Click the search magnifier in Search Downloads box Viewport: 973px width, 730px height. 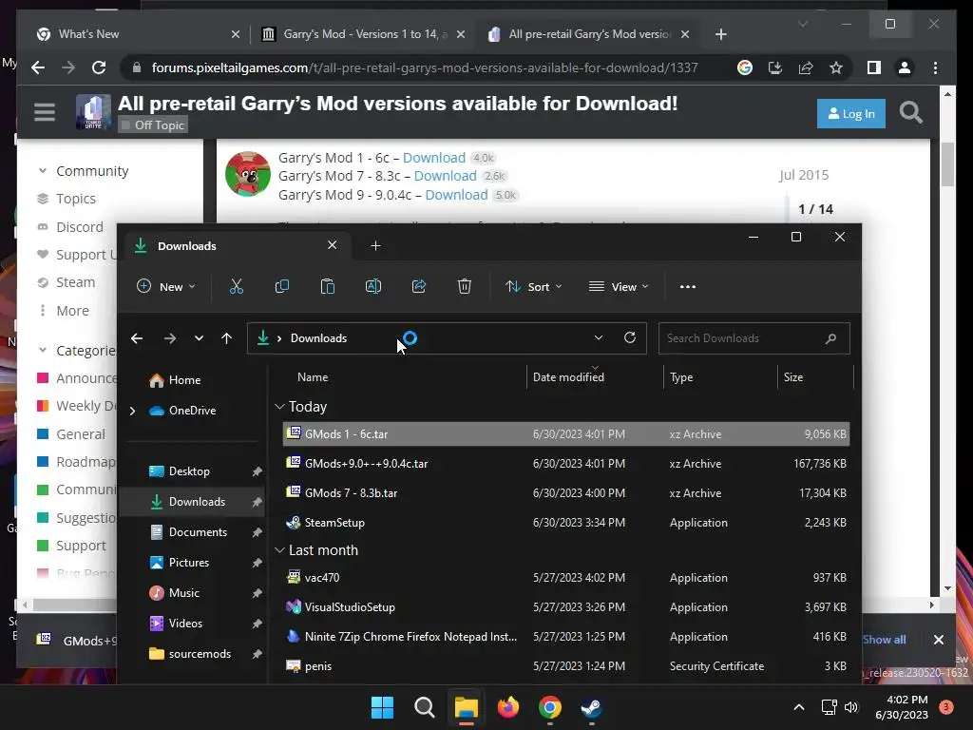tap(830, 338)
